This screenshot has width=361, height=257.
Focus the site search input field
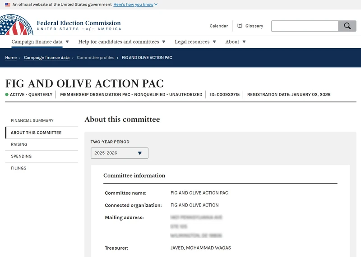(305, 26)
